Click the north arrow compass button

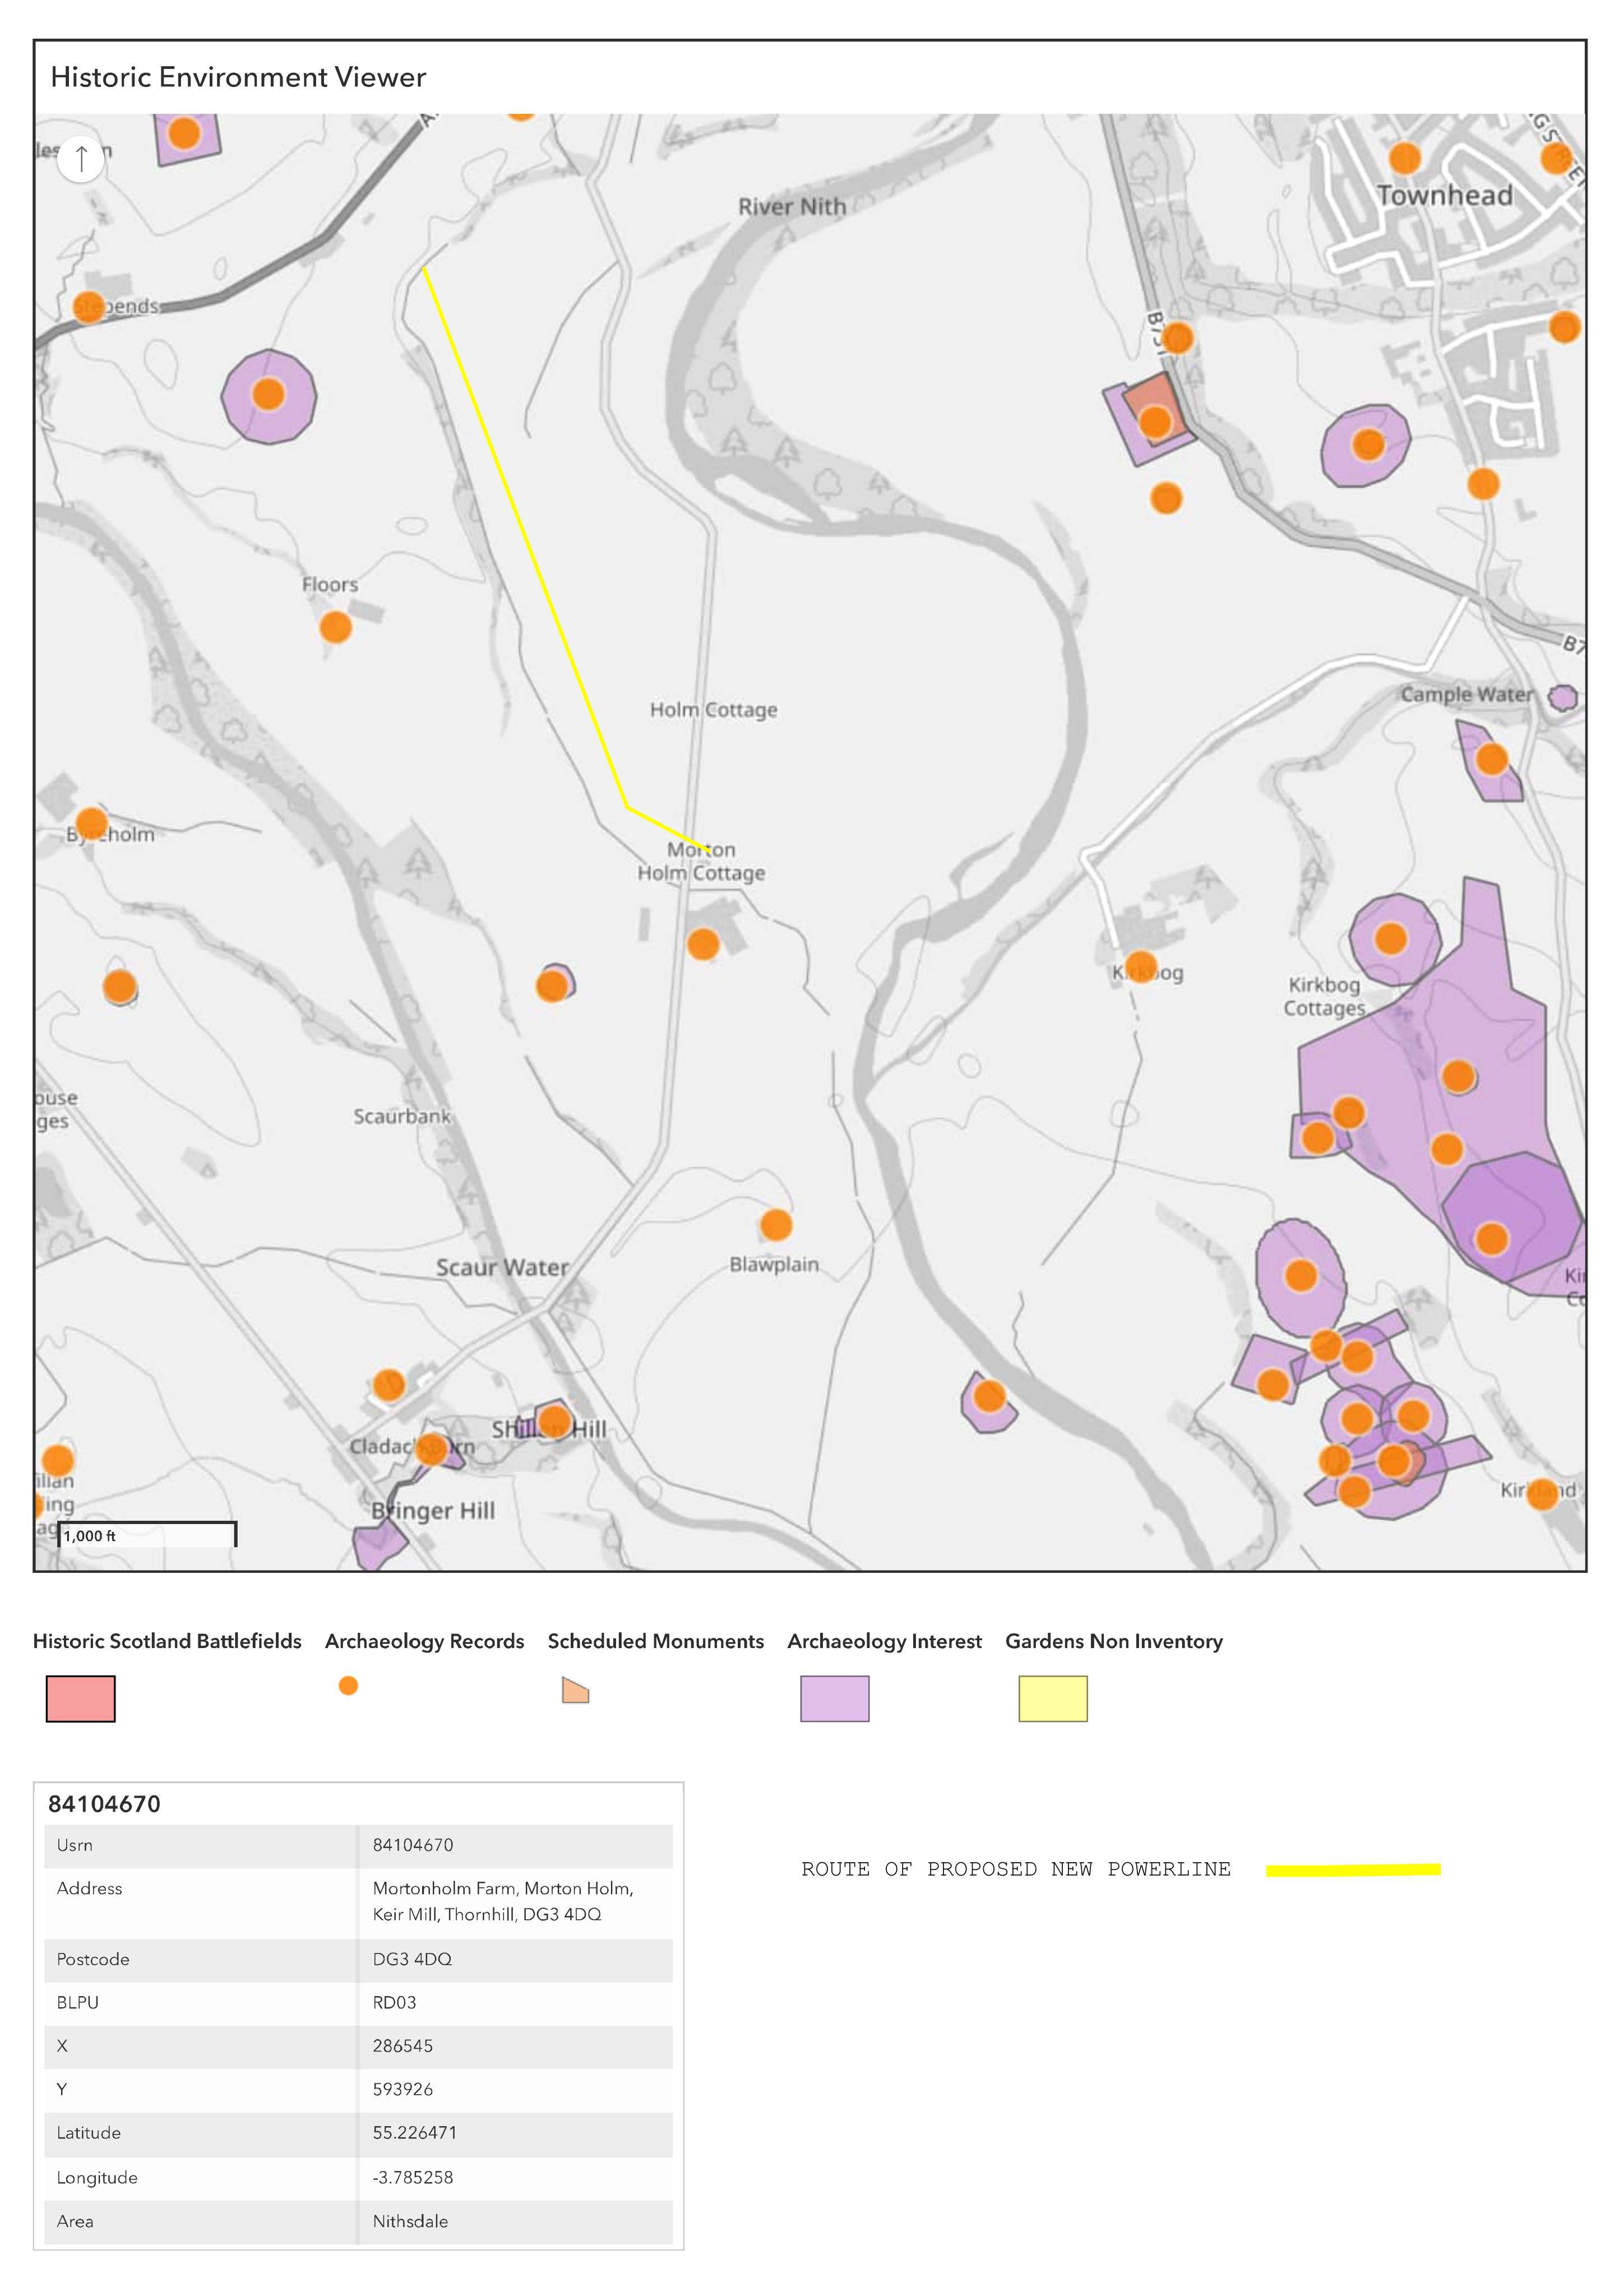(x=81, y=158)
